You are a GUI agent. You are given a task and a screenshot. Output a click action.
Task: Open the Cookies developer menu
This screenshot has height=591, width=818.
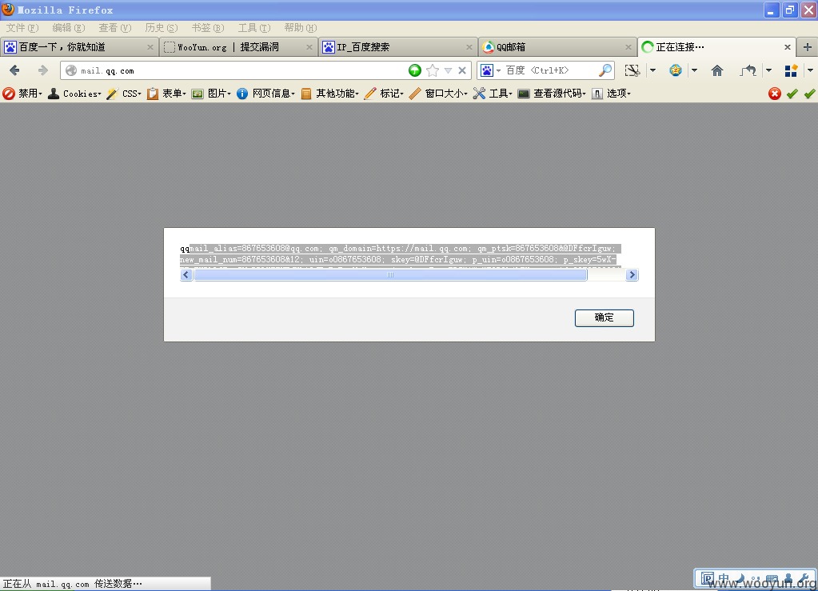coord(74,94)
